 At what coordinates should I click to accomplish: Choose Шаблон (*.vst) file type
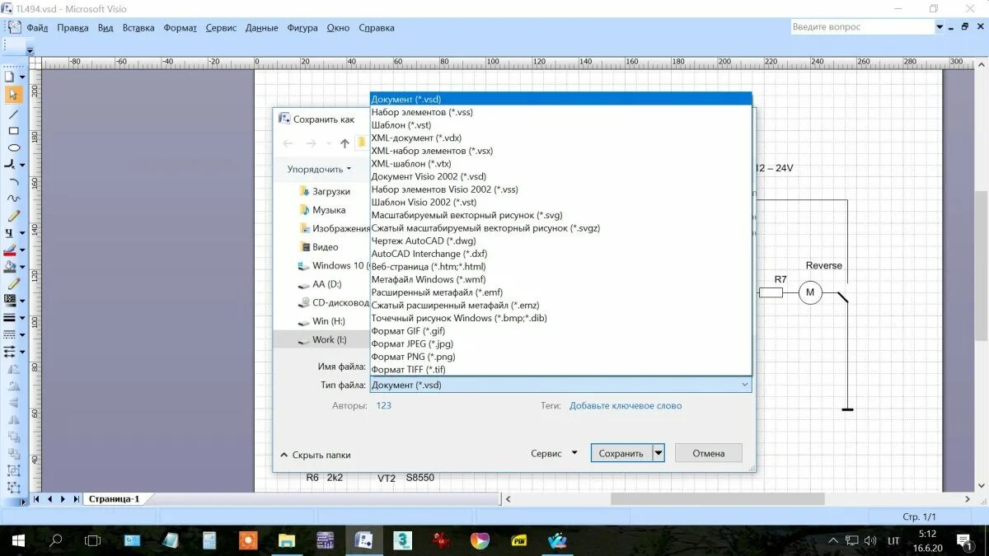click(x=561, y=125)
